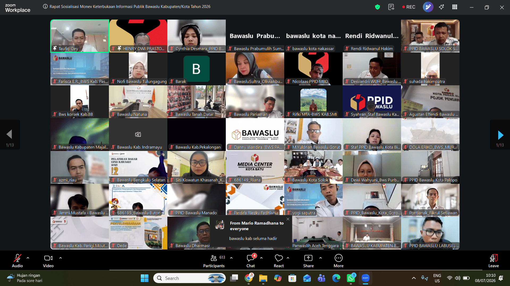Open the ENG US language switcher
The height and width of the screenshot is (286, 510).
coord(437,278)
